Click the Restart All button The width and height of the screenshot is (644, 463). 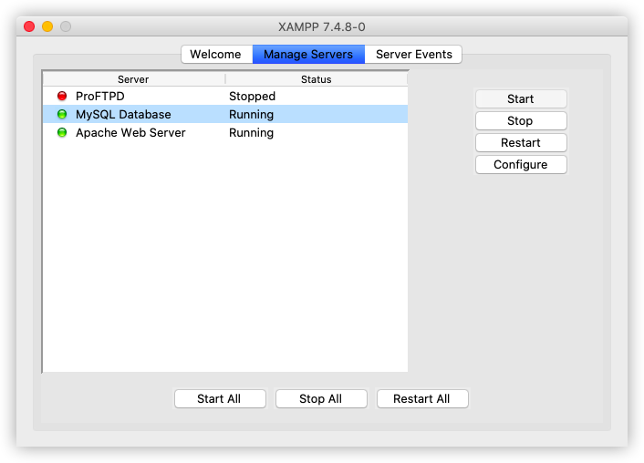click(x=422, y=398)
